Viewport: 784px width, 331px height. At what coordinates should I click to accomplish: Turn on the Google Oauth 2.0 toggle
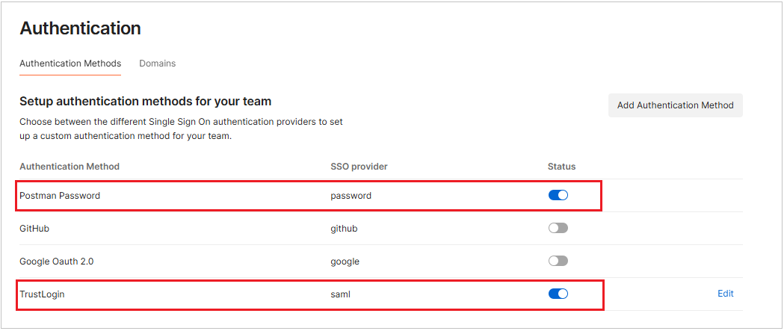558,261
